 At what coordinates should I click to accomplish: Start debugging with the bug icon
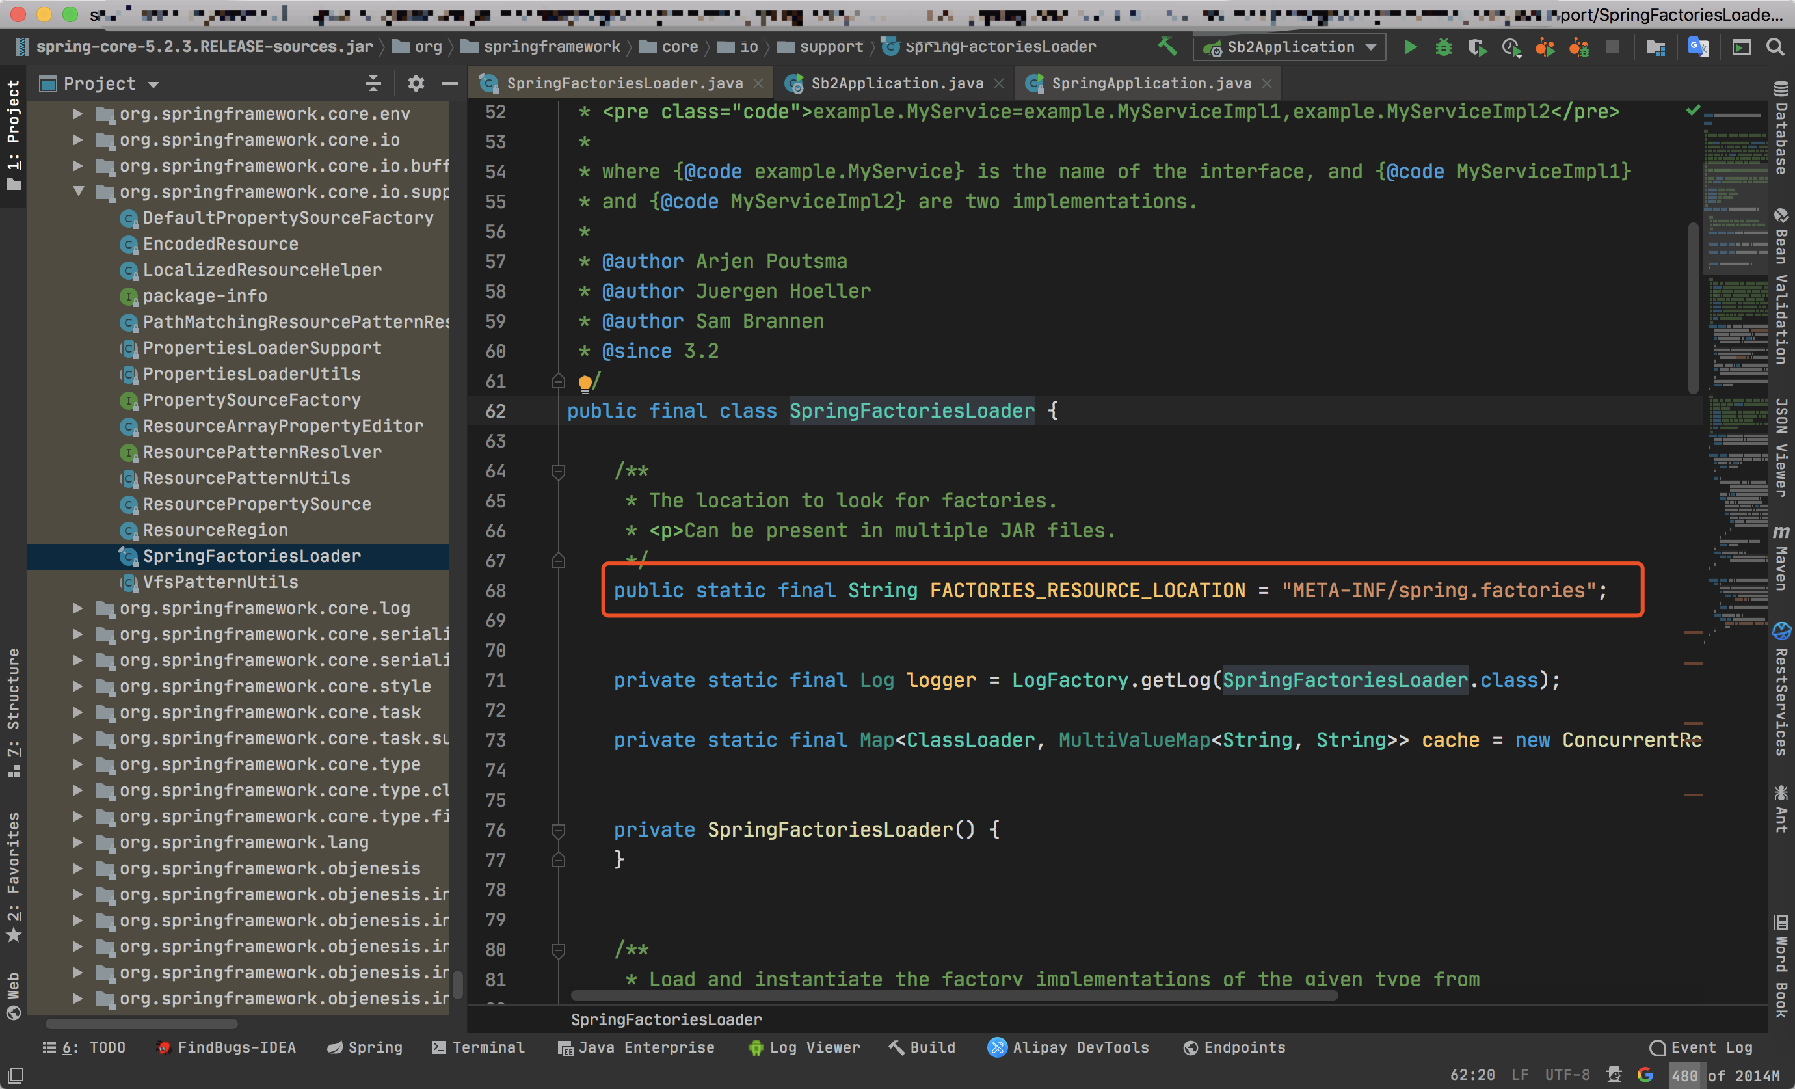pyautogui.click(x=1443, y=47)
